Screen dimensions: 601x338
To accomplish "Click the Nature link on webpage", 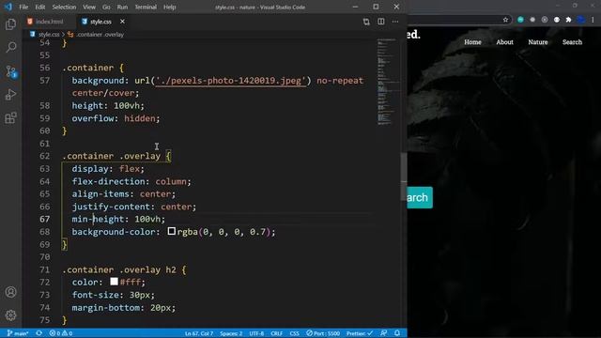I will [x=538, y=42].
